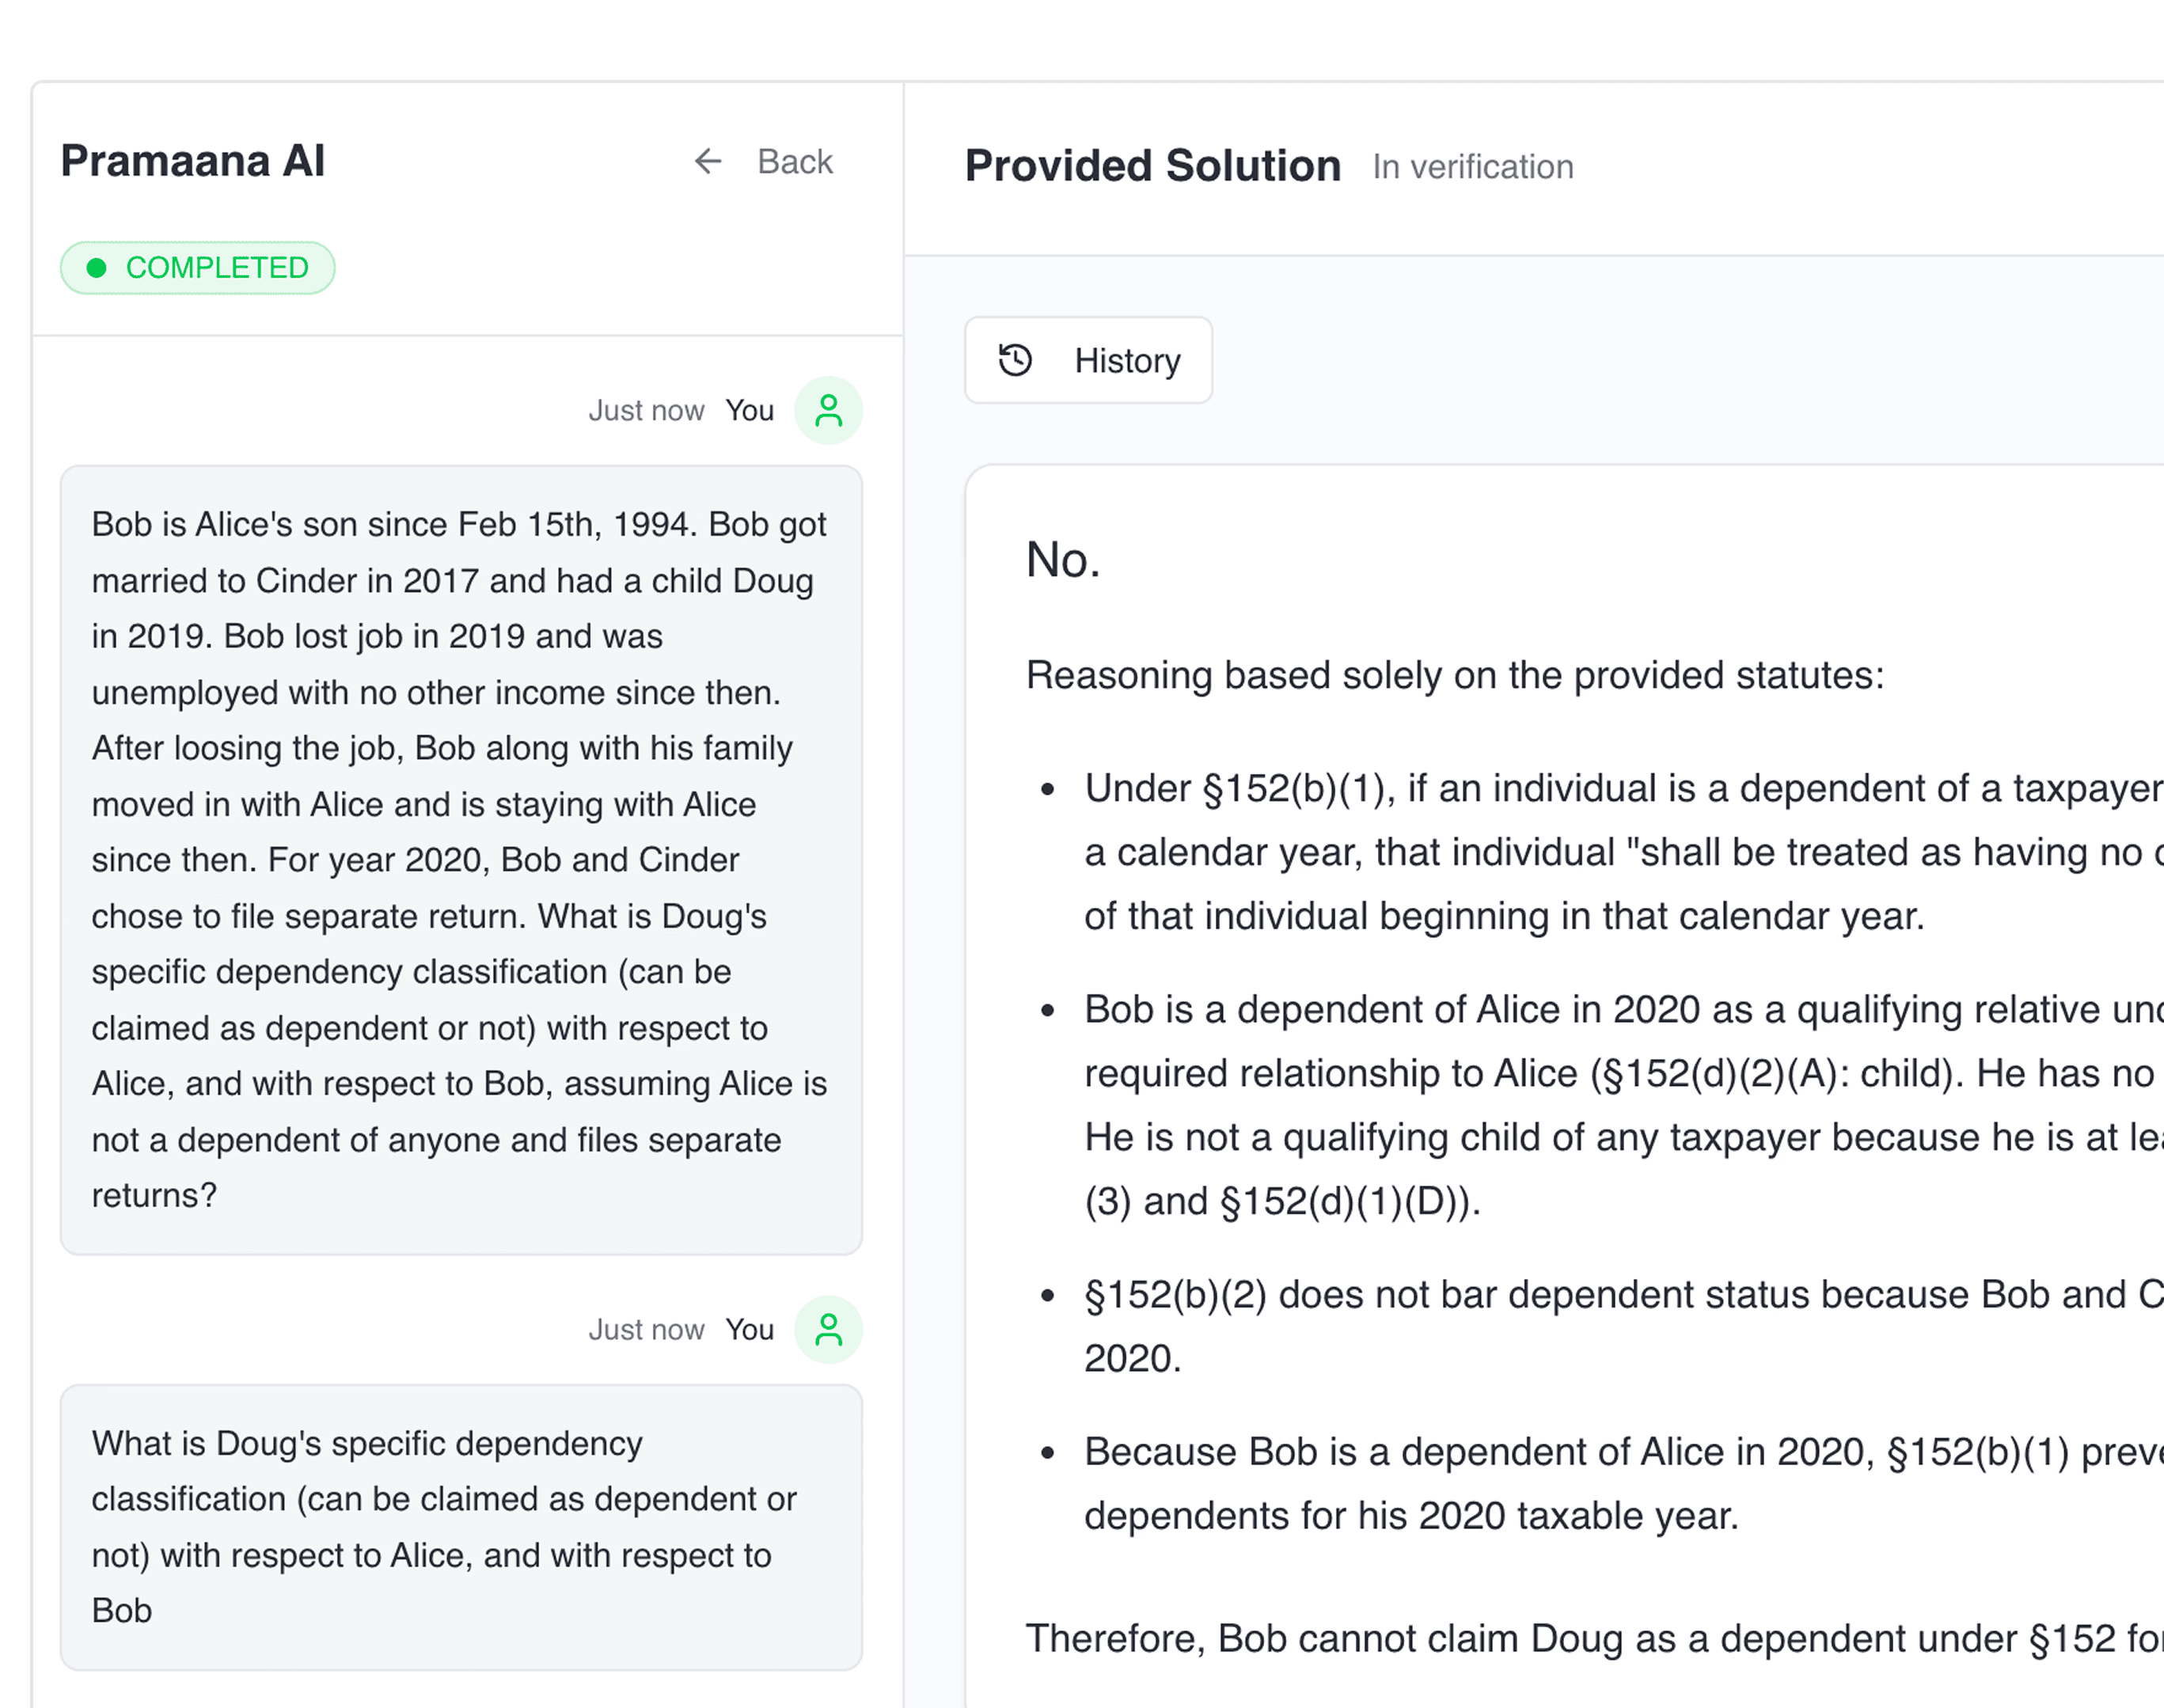Click the COMPLETED status badge
Image resolution: width=2164 pixels, height=1708 pixels.
click(198, 267)
